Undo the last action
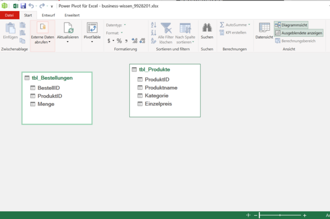330x219 pixels. pos(31,6)
